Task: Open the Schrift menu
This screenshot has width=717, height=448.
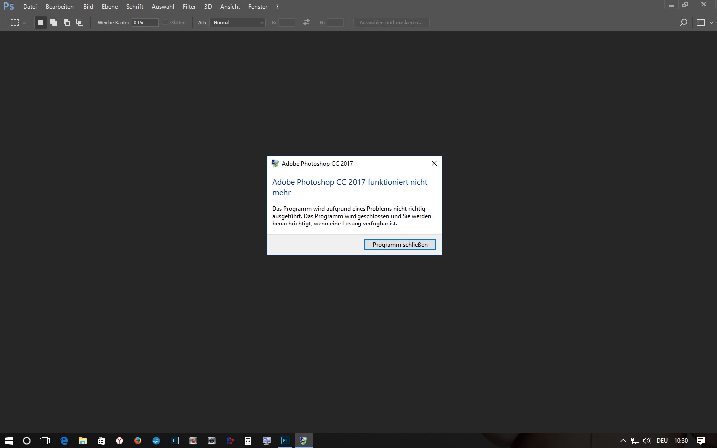Action: (135, 7)
